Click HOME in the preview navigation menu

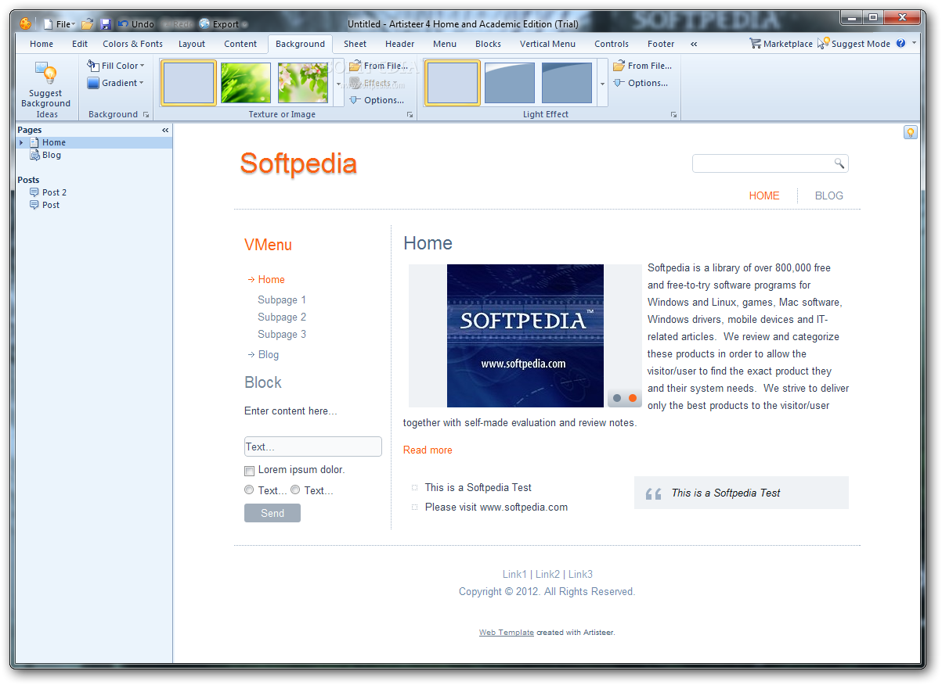pos(764,195)
